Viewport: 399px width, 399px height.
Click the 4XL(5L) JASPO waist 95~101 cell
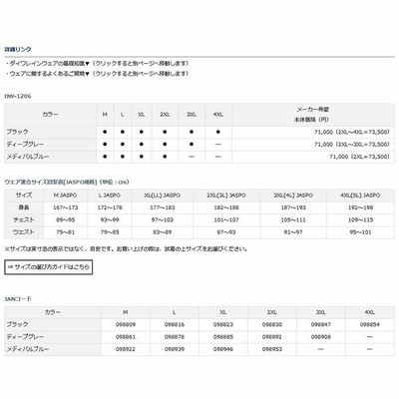click(360, 232)
